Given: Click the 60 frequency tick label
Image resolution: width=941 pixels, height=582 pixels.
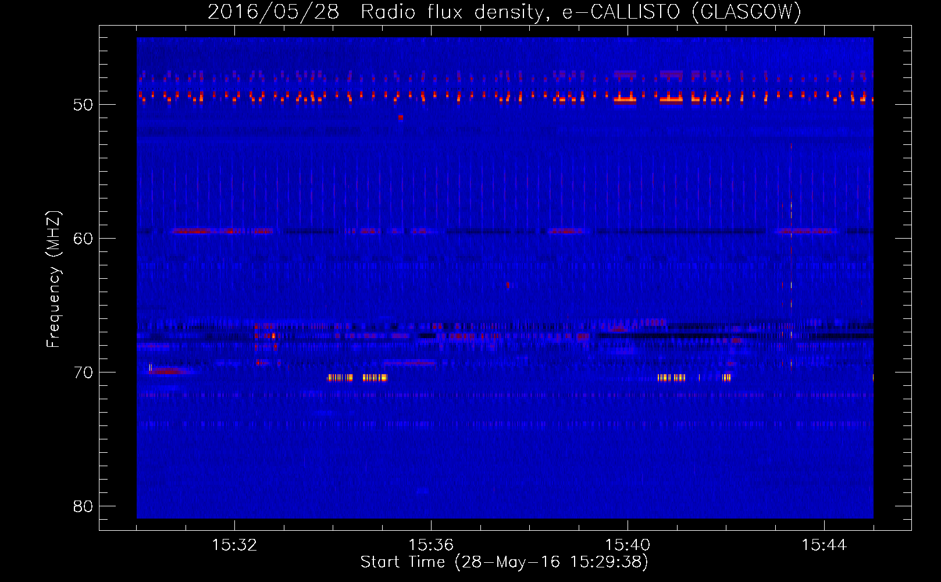Looking at the screenshot, I should [83, 239].
